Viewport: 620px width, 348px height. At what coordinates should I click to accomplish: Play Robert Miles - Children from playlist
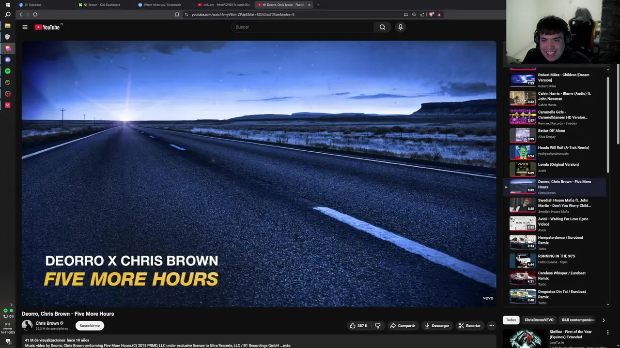click(555, 80)
